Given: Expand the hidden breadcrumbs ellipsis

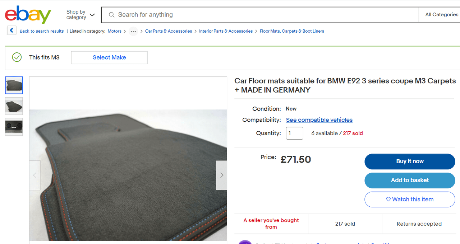Looking at the screenshot, I should click(133, 31).
